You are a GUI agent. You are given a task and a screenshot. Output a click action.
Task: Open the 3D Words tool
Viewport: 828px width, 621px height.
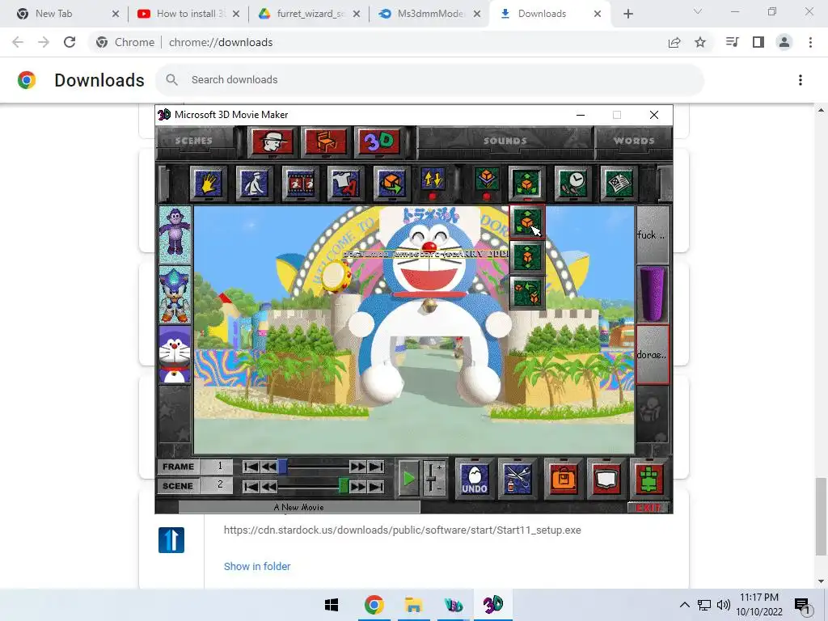point(379,142)
